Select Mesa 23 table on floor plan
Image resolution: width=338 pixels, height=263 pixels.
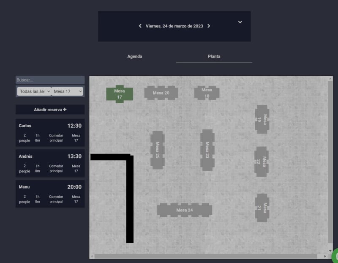pos(207,150)
